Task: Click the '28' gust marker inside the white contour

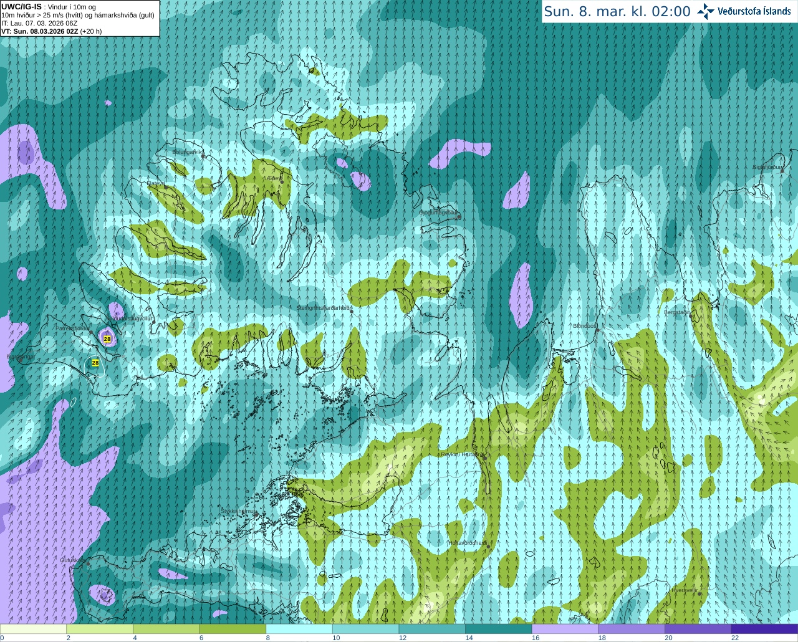Action: coord(95,363)
